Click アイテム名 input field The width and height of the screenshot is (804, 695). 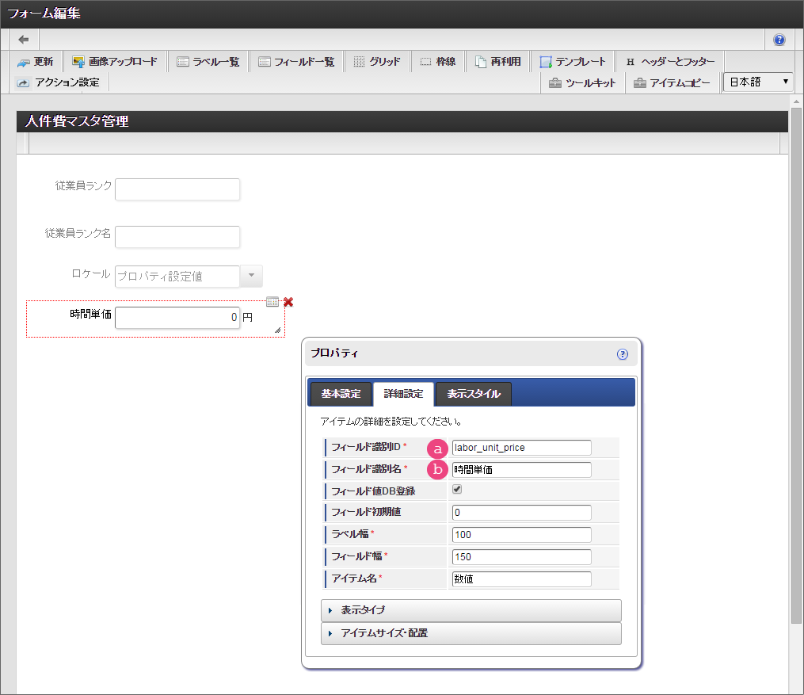coord(521,579)
